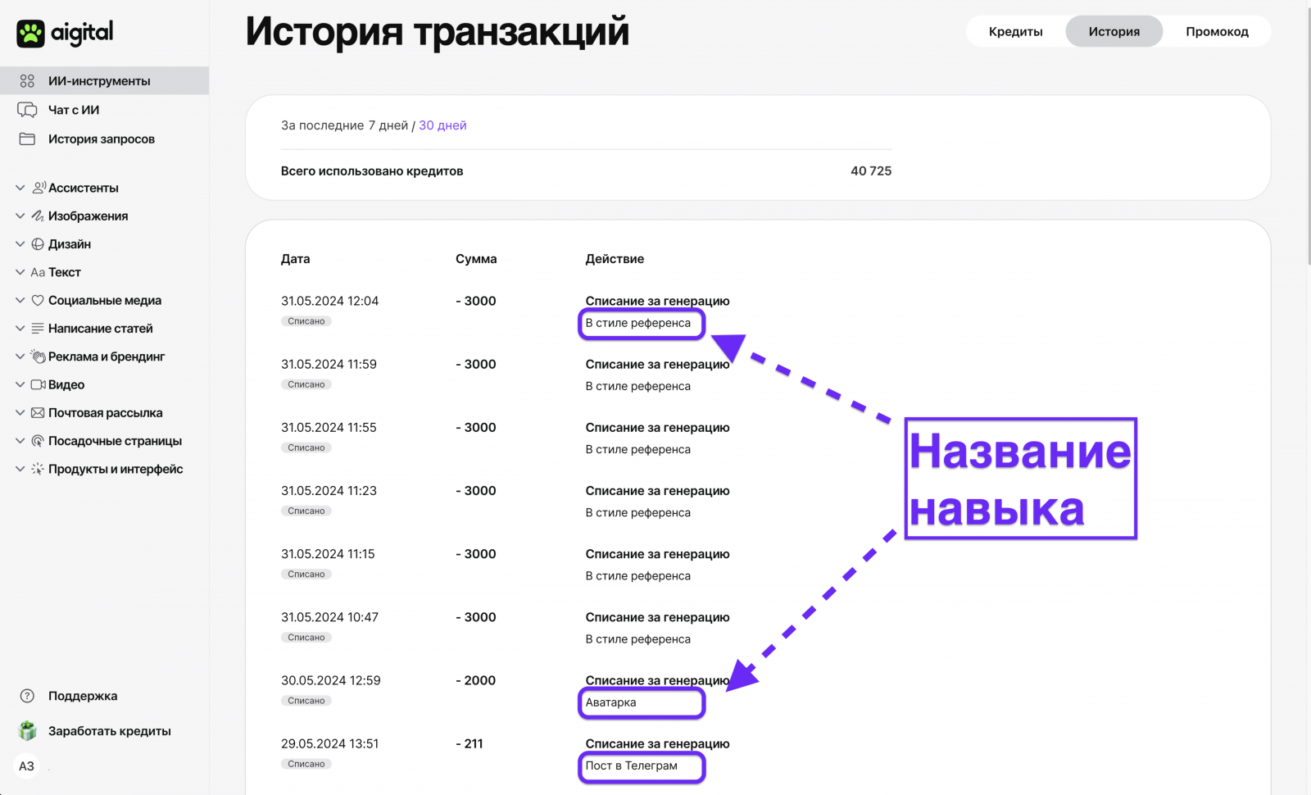Open the Промокод tab
The height and width of the screenshot is (795, 1311).
point(1218,32)
